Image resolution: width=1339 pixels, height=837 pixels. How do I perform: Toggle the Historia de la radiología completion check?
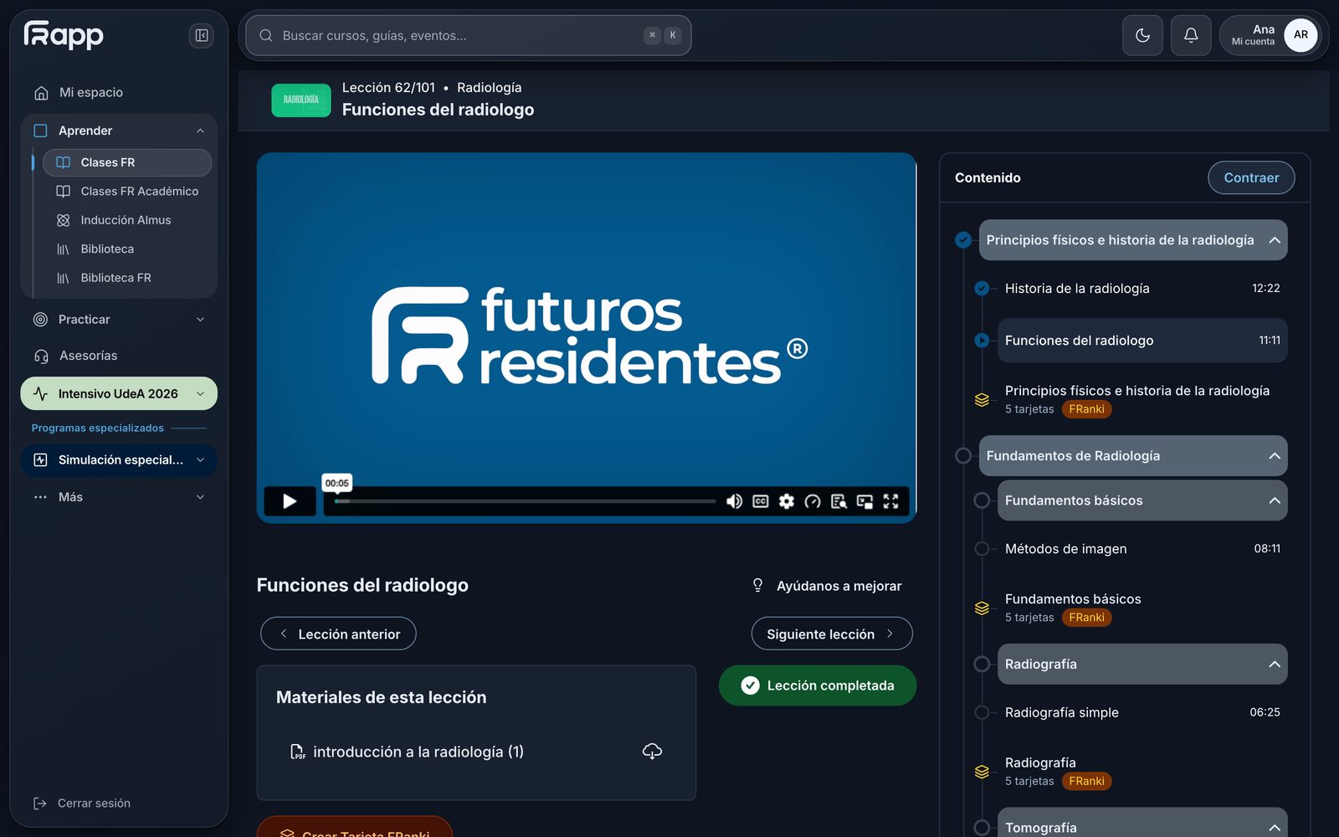click(982, 289)
